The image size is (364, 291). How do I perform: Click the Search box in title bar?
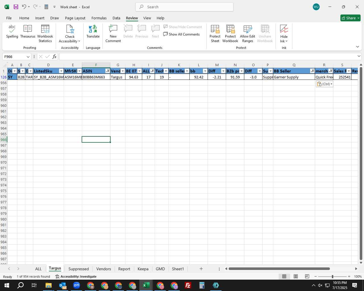coord(185,7)
